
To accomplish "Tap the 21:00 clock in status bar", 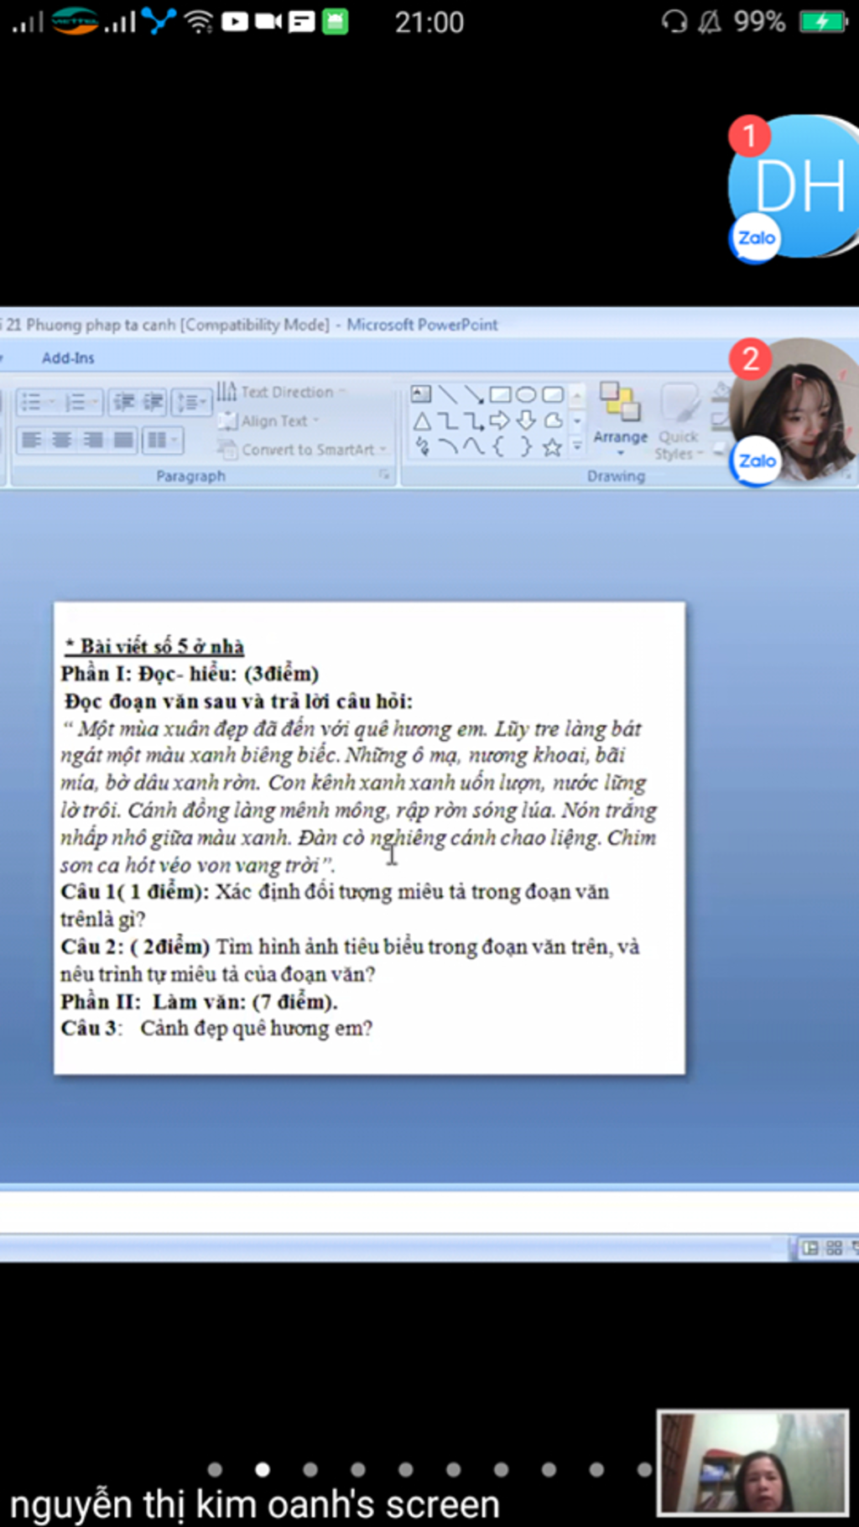I will point(429,22).
